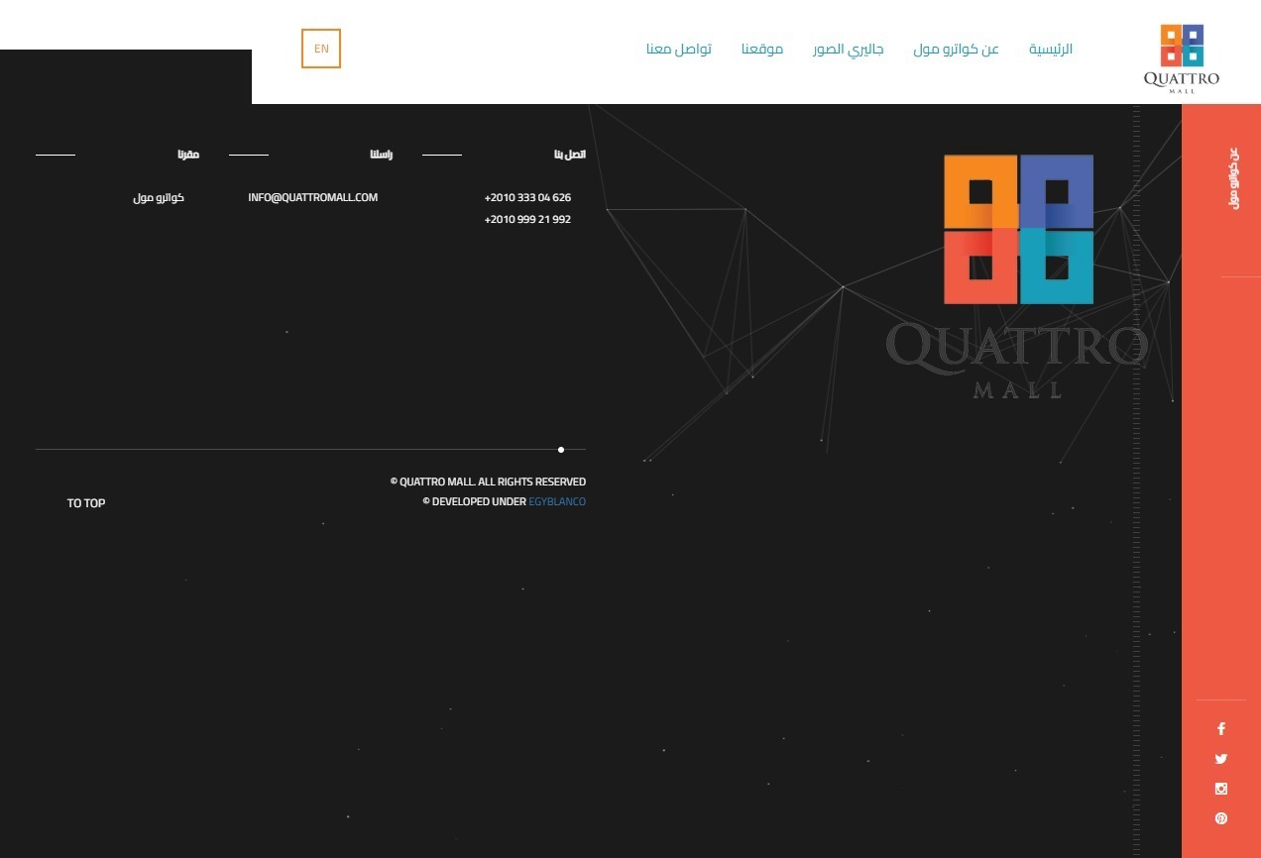Switch language with the EN button
Viewport: 1261px width, 858px height.
[321, 49]
